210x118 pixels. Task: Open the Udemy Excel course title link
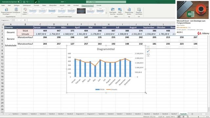191,22
